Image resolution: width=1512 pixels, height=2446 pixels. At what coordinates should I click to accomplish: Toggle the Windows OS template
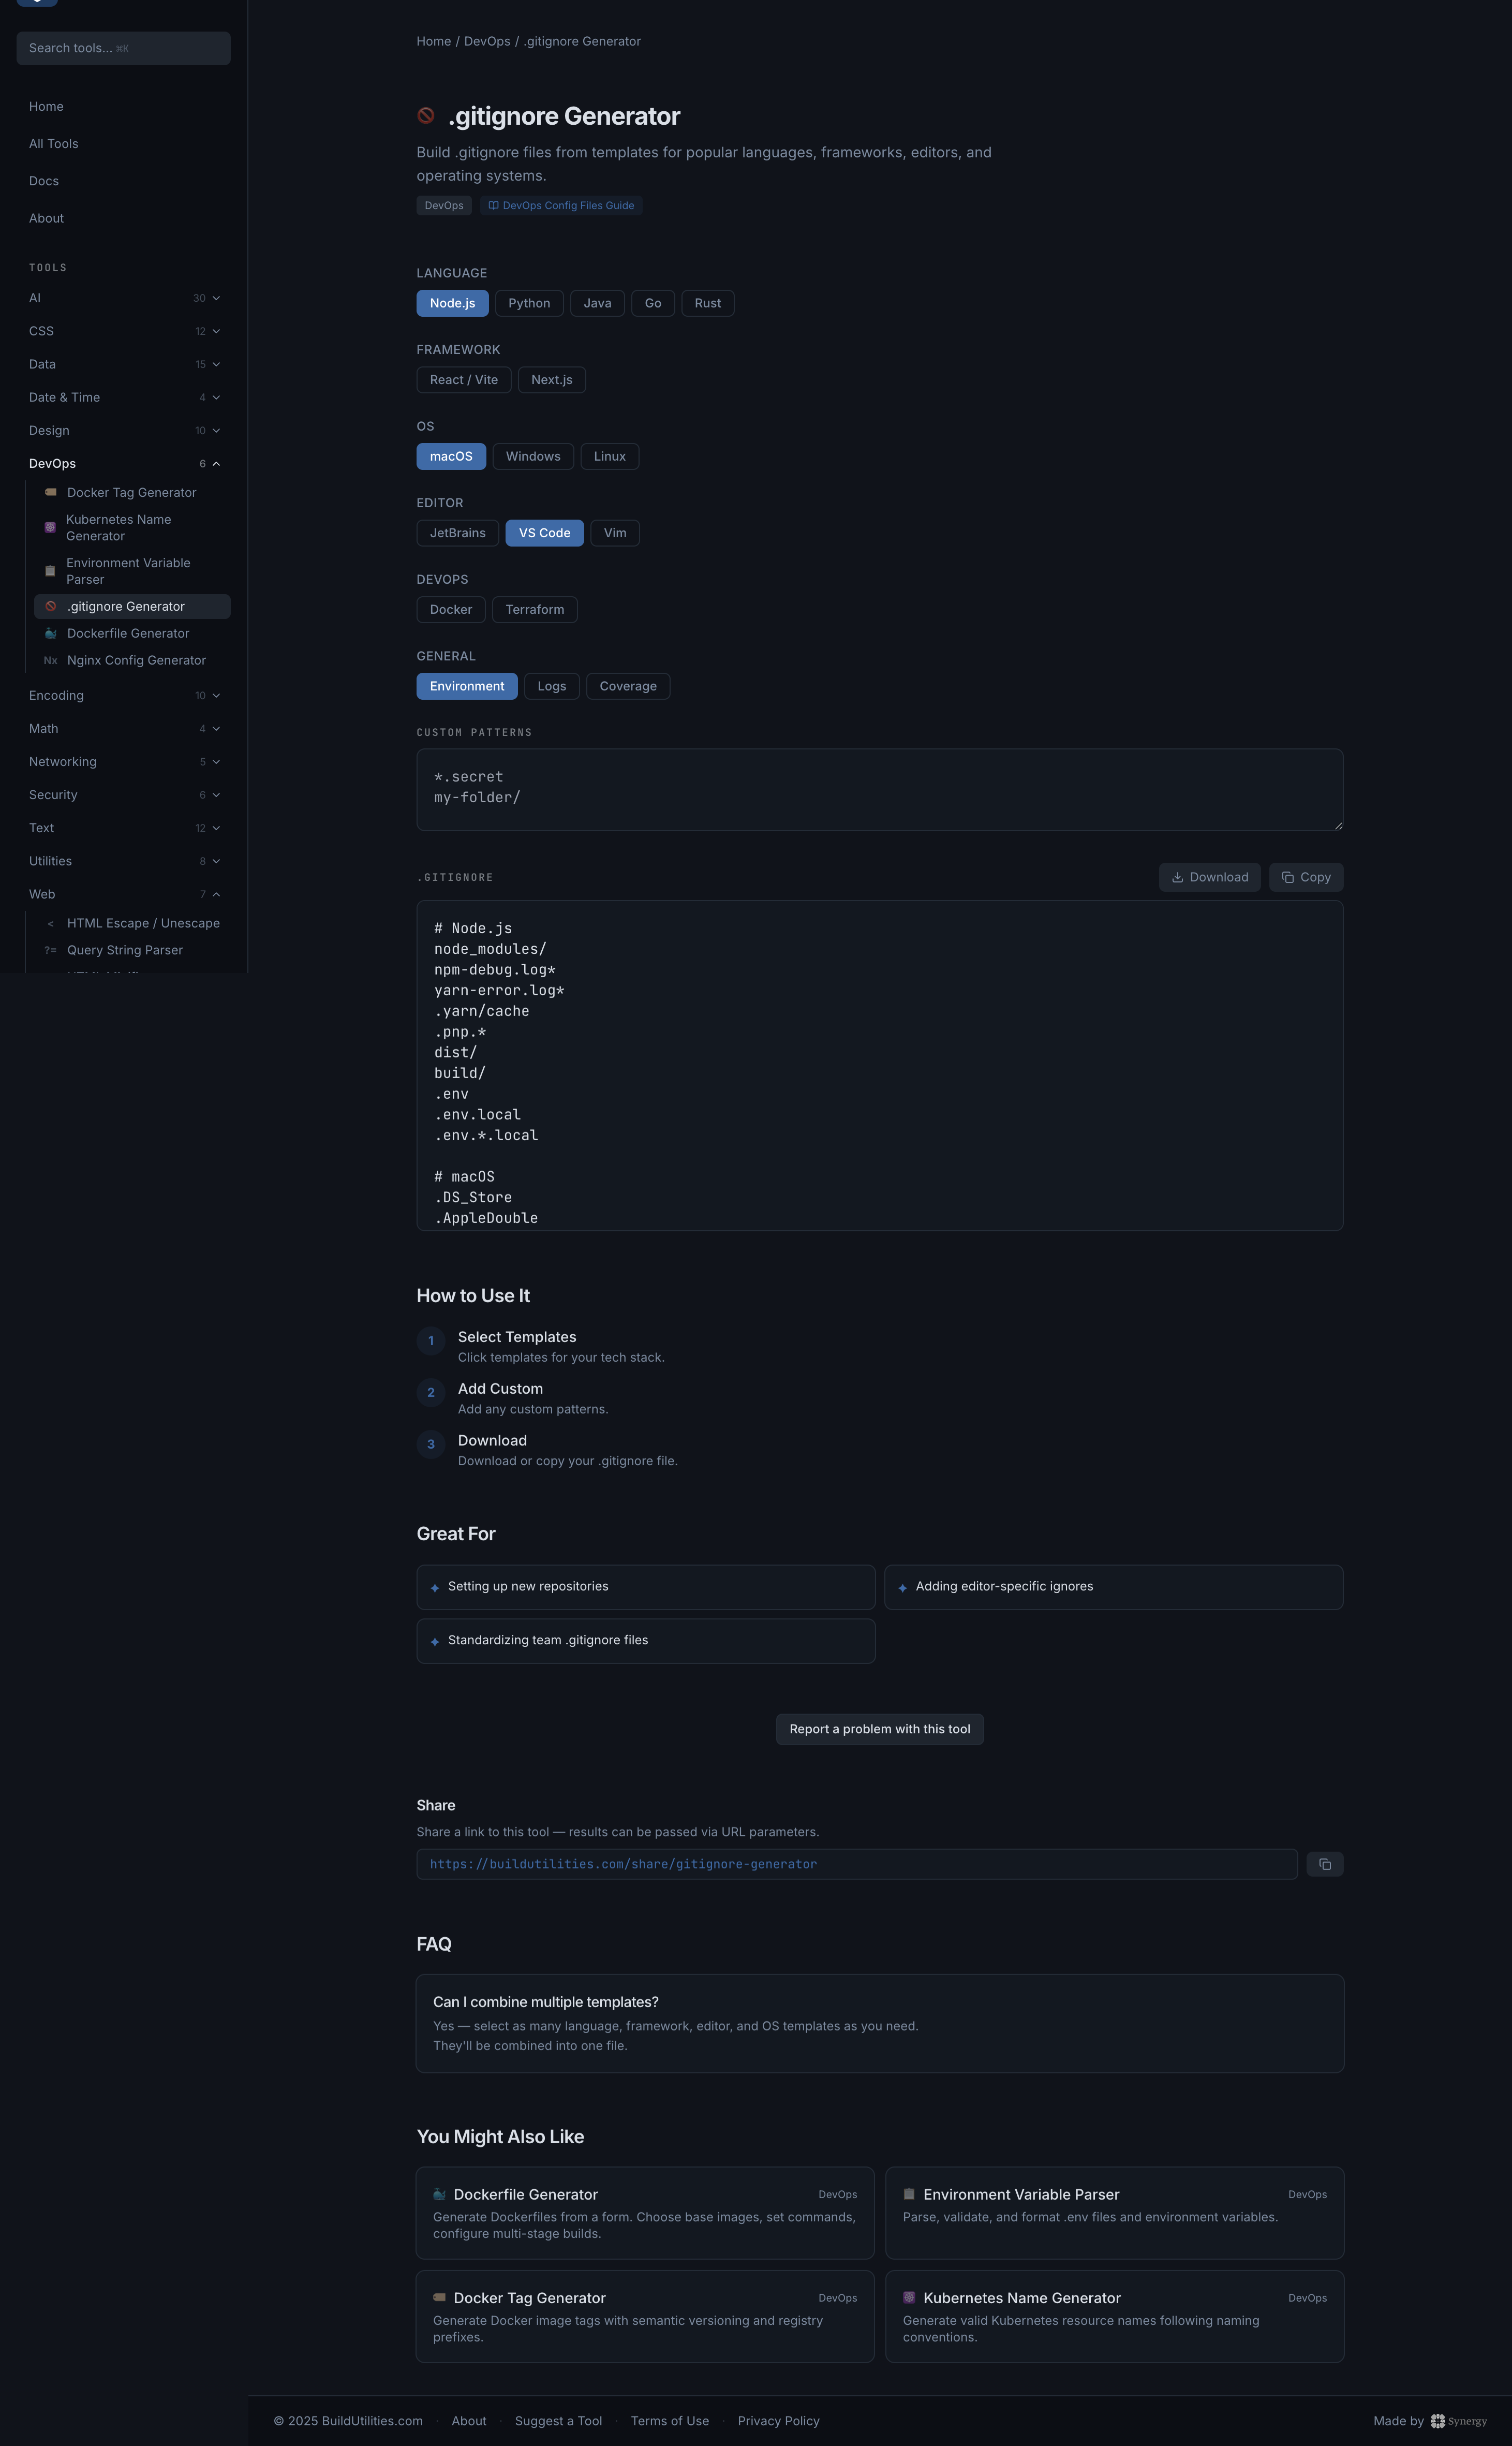click(532, 456)
